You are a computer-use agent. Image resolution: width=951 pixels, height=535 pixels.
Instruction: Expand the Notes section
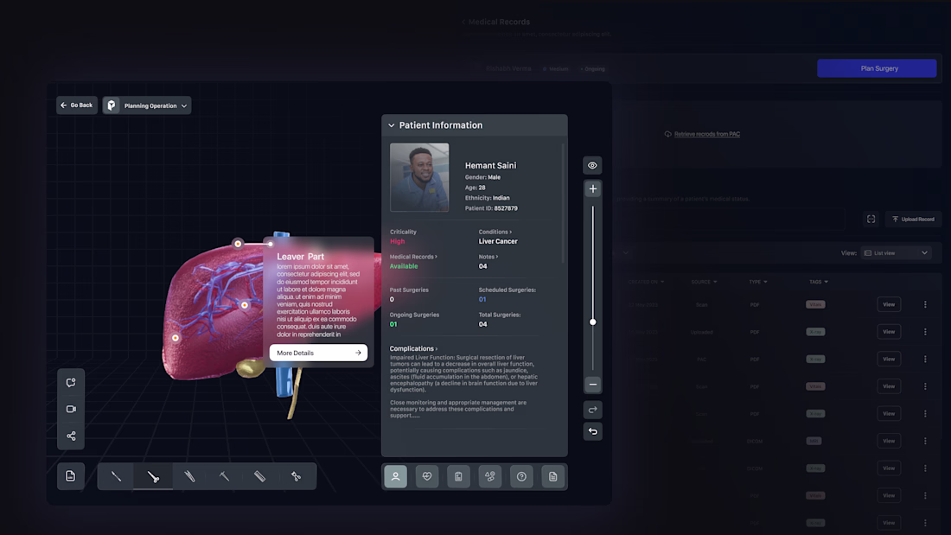(x=488, y=257)
